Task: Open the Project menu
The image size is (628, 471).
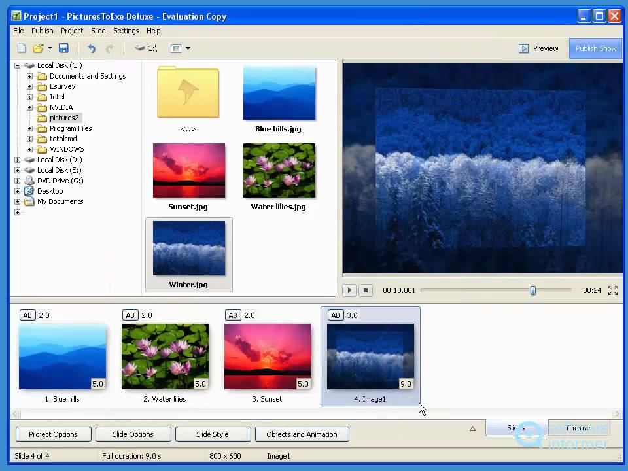Action: (72, 31)
